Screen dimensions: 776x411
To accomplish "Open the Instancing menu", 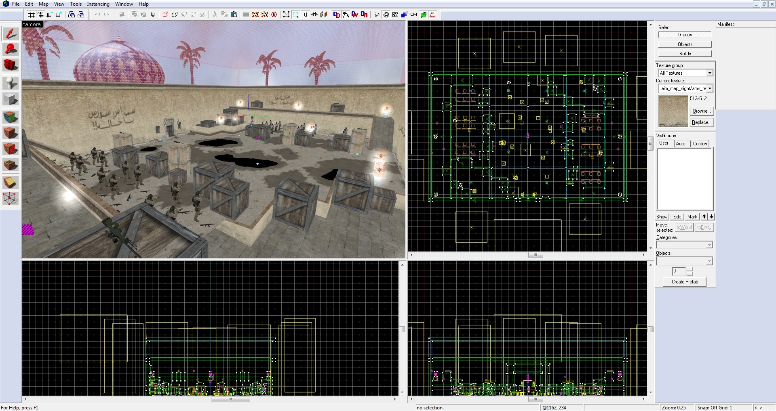I will tap(98, 4).
